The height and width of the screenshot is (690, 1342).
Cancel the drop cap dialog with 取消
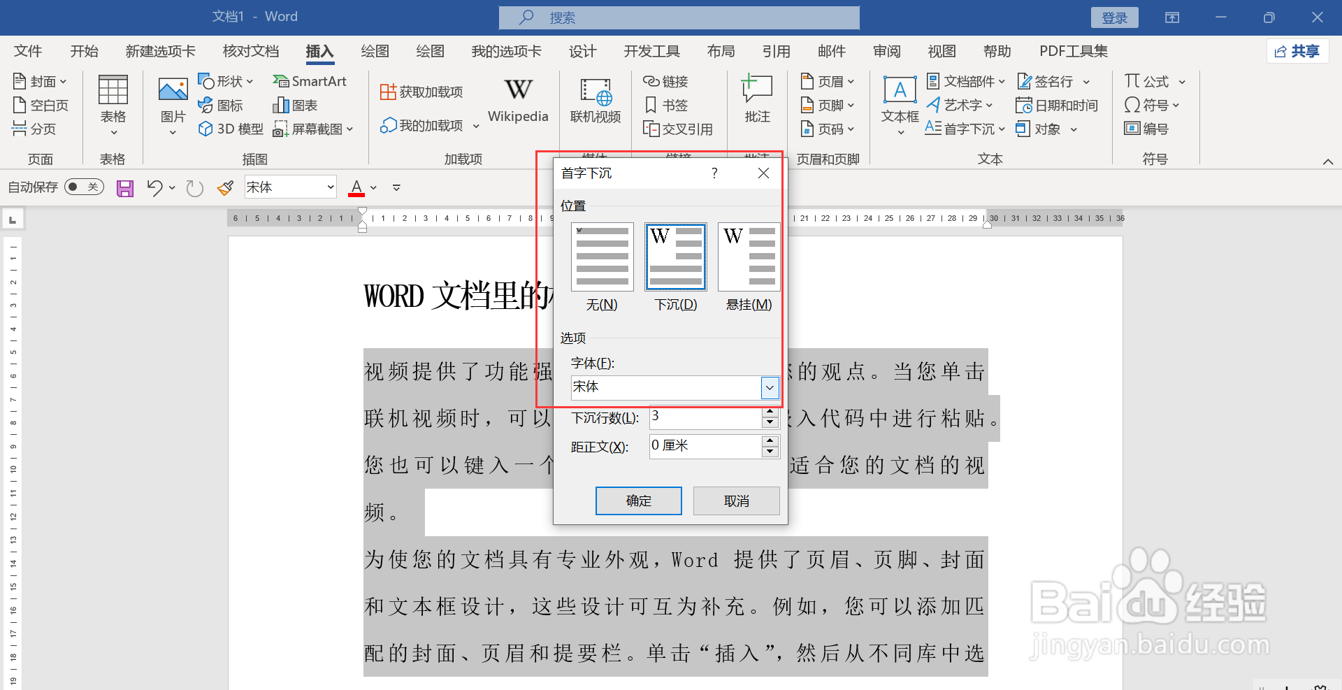[736, 501]
